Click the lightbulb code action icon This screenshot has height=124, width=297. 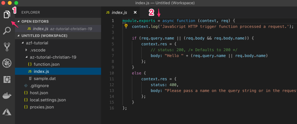coord(126,26)
